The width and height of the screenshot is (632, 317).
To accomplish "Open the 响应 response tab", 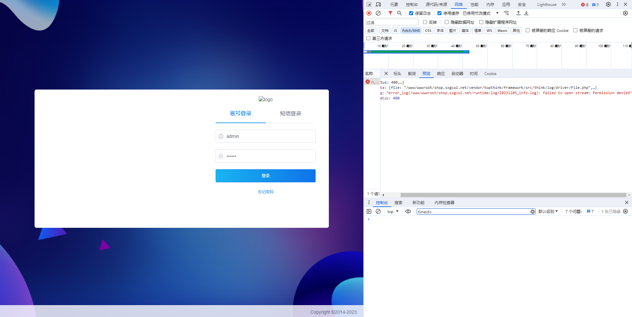I will (441, 73).
